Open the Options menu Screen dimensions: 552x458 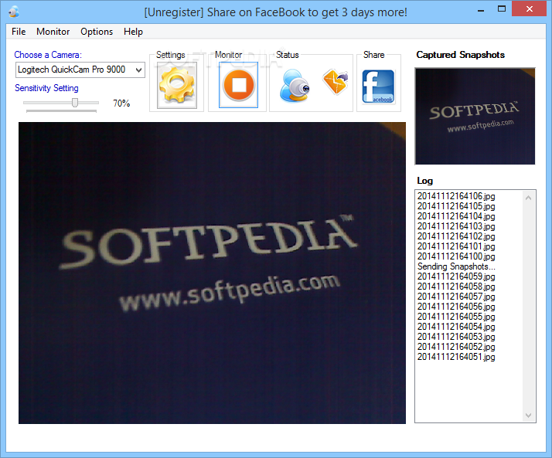[97, 32]
